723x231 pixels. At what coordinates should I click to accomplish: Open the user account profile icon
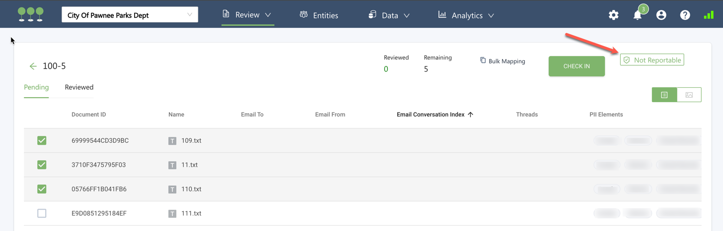click(661, 15)
